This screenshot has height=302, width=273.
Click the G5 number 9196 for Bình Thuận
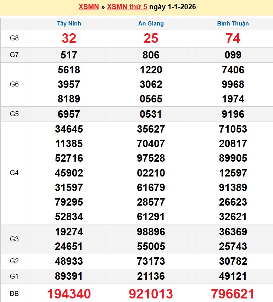point(233,114)
